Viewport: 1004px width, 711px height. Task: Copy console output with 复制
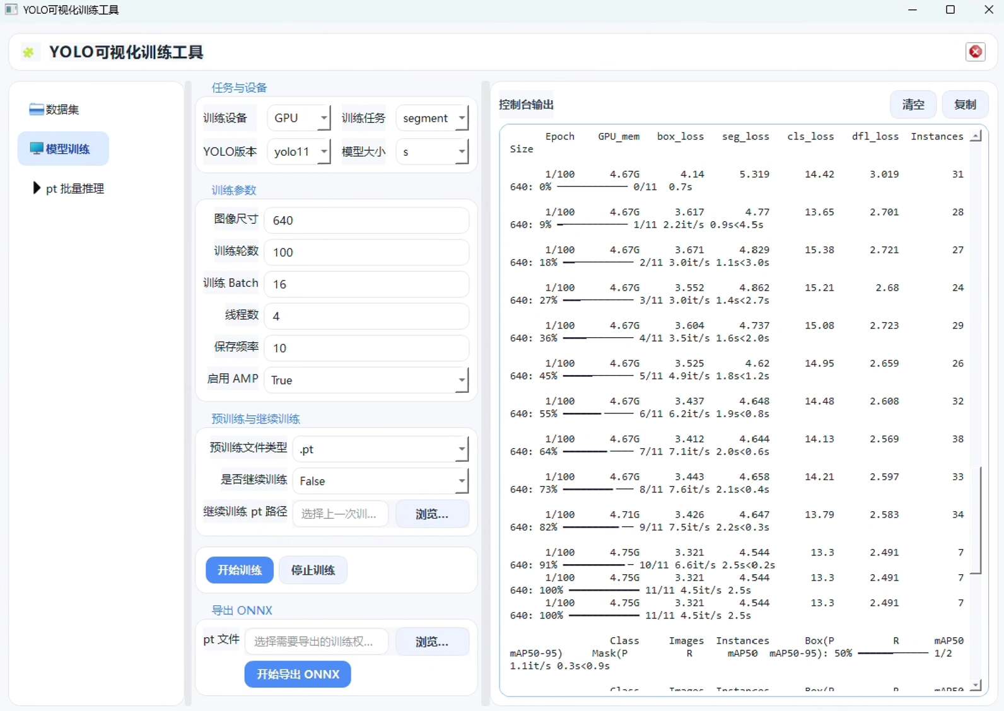tap(965, 105)
